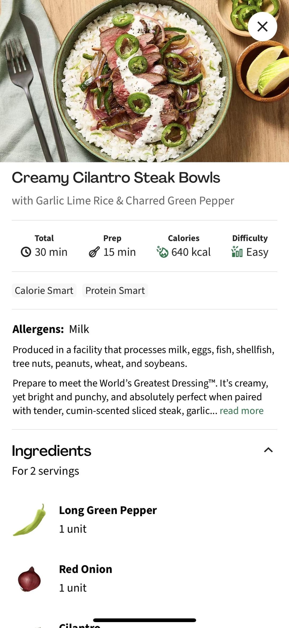Tap the Easy difficulty label
Viewport: 289px width, 628px height.
[257, 252]
